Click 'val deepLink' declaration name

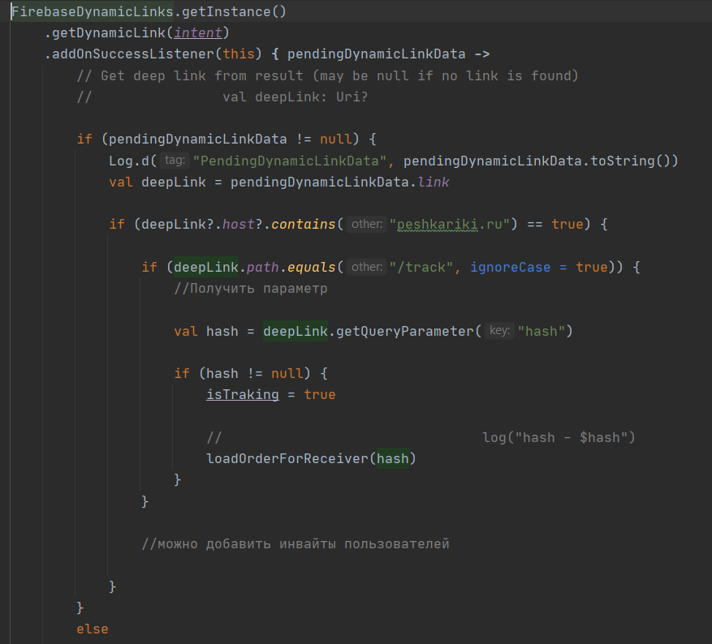[174, 182]
